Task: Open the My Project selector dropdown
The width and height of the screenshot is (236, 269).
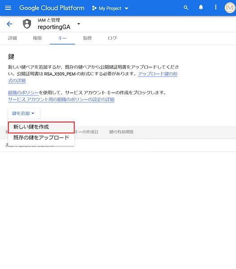Action: 110,8
